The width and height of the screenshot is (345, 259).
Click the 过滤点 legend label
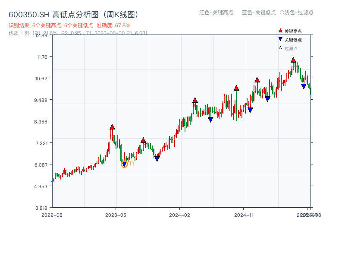(x=291, y=48)
